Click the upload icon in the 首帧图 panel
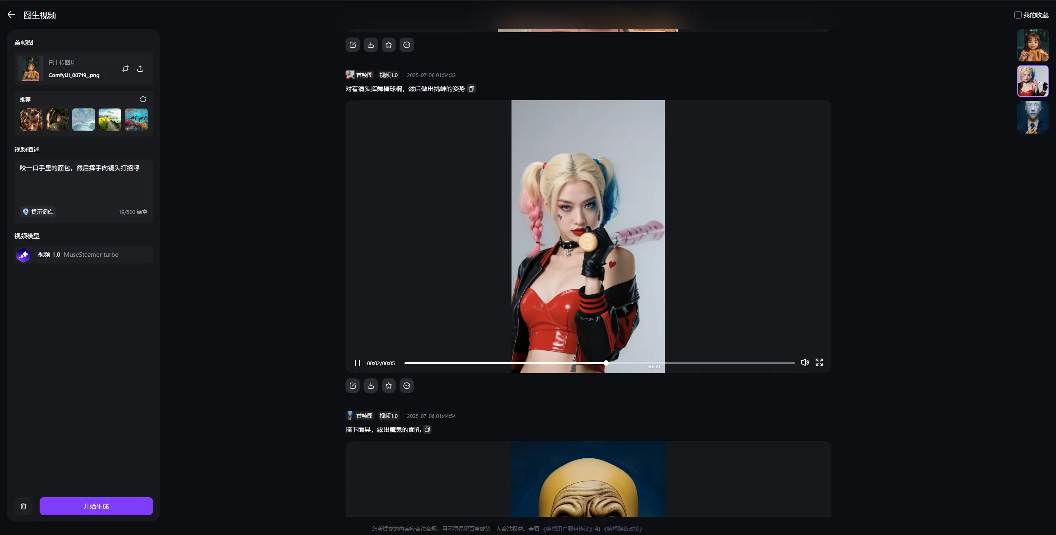Viewport: 1056px width, 535px height. (x=140, y=69)
